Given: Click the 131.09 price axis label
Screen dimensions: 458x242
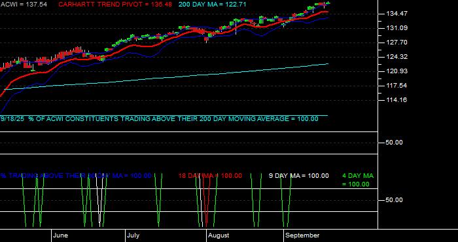Looking at the screenshot, I should click(x=397, y=28).
